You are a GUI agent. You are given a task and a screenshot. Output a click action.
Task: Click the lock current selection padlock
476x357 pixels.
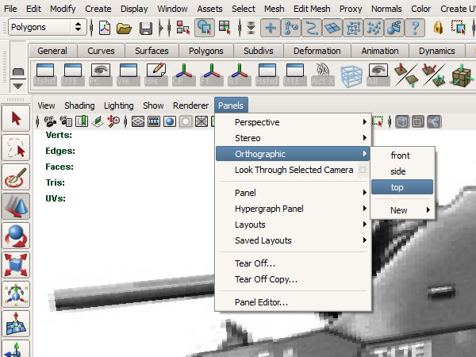click(x=438, y=28)
